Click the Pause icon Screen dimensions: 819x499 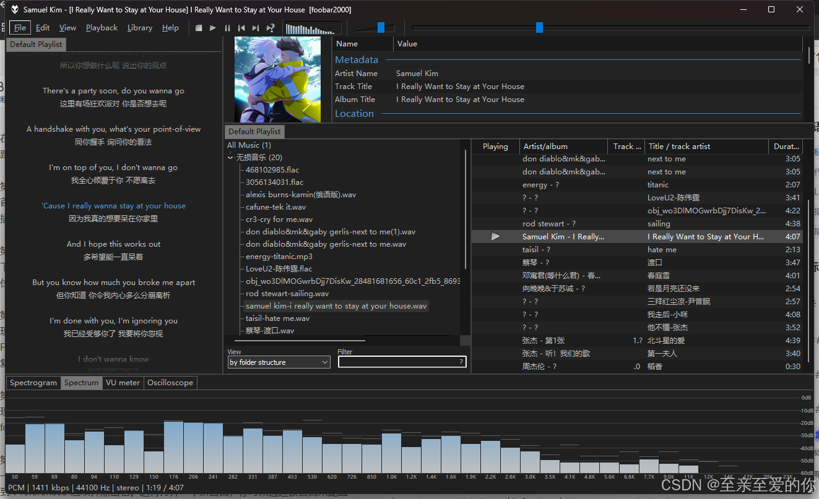[227, 27]
